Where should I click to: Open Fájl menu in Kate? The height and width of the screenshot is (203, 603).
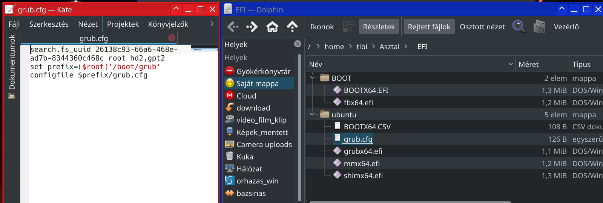(x=14, y=24)
